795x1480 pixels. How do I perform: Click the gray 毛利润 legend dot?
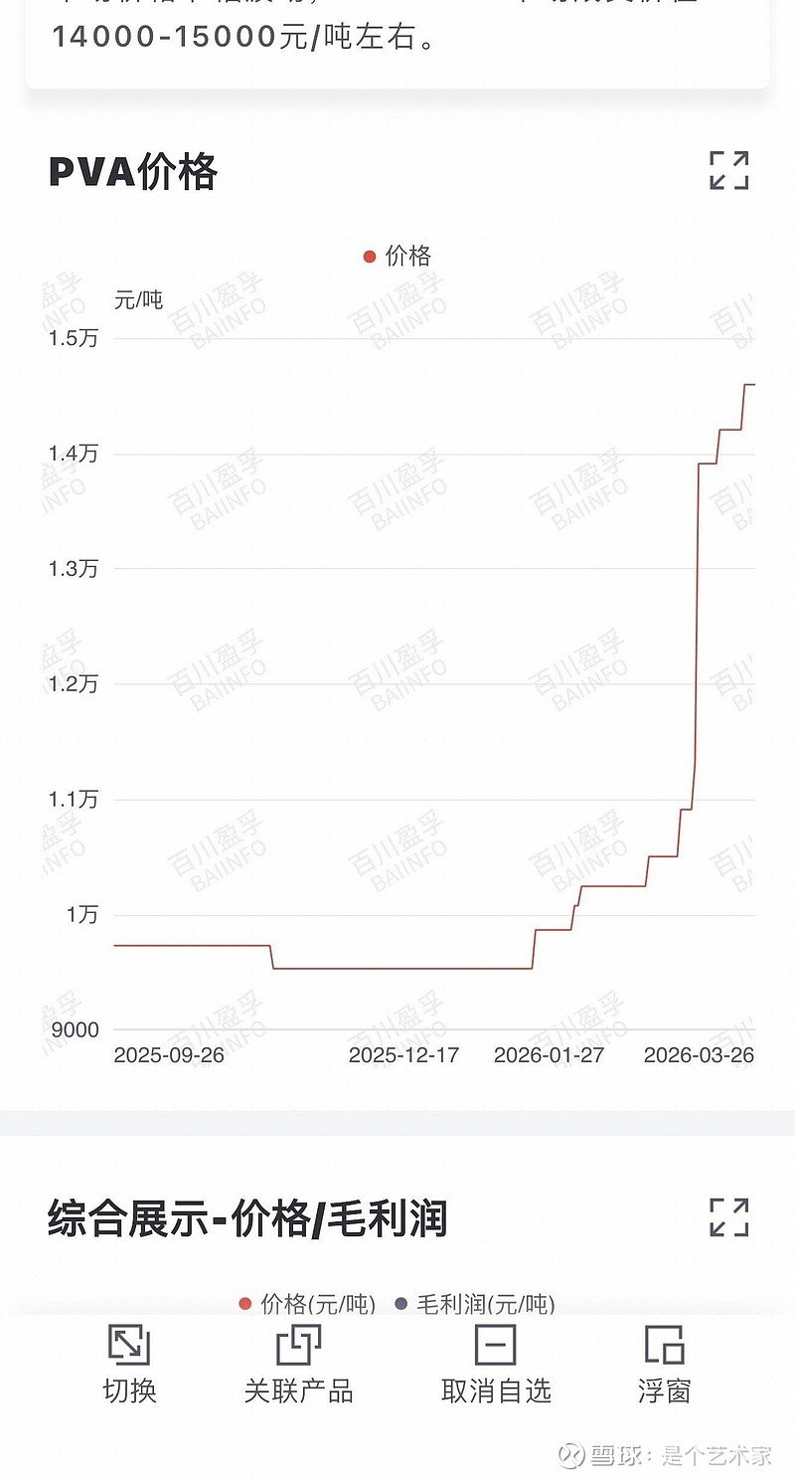coord(401,1304)
